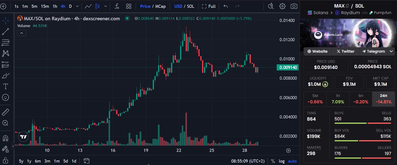Screen dimensions: 397x165
Task: Switch to the 1h interval
Action: [x=55, y=6]
